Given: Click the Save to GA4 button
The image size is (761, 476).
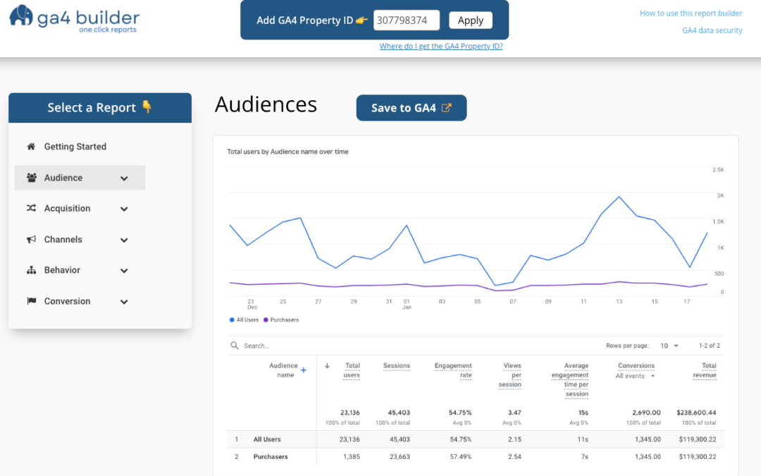Looking at the screenshot, I should pyautogui.click(x=411, y=108).
